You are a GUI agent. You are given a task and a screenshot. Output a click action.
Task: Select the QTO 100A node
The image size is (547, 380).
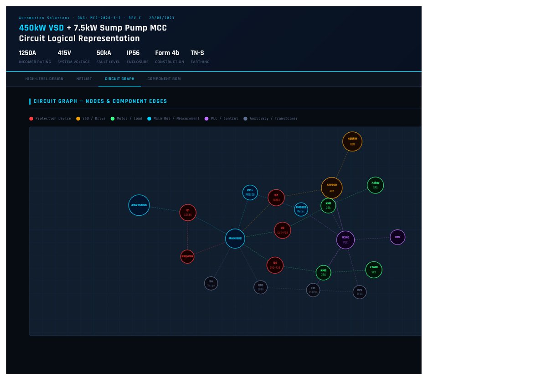point(260,287)
